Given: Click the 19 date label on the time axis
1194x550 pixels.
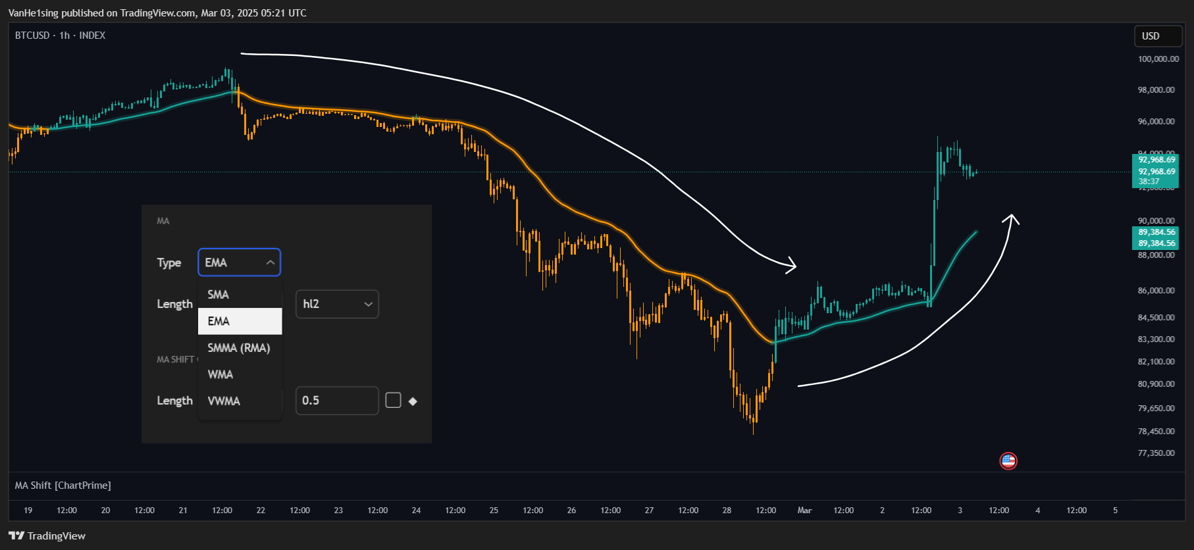Looking at the screenshot, I should 28,511.
